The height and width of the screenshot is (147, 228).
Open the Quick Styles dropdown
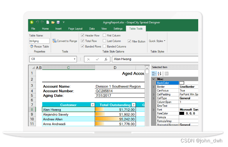tap(157, 41)
